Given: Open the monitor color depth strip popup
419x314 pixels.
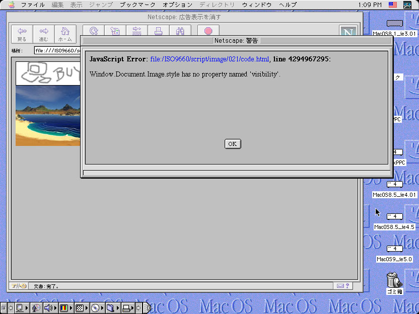Looking at the screenshot, I should tap(66, 308).
